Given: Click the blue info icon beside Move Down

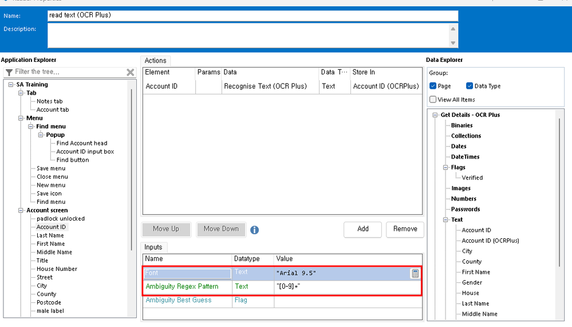Looking at the screenshot, I should coord(254,230).
